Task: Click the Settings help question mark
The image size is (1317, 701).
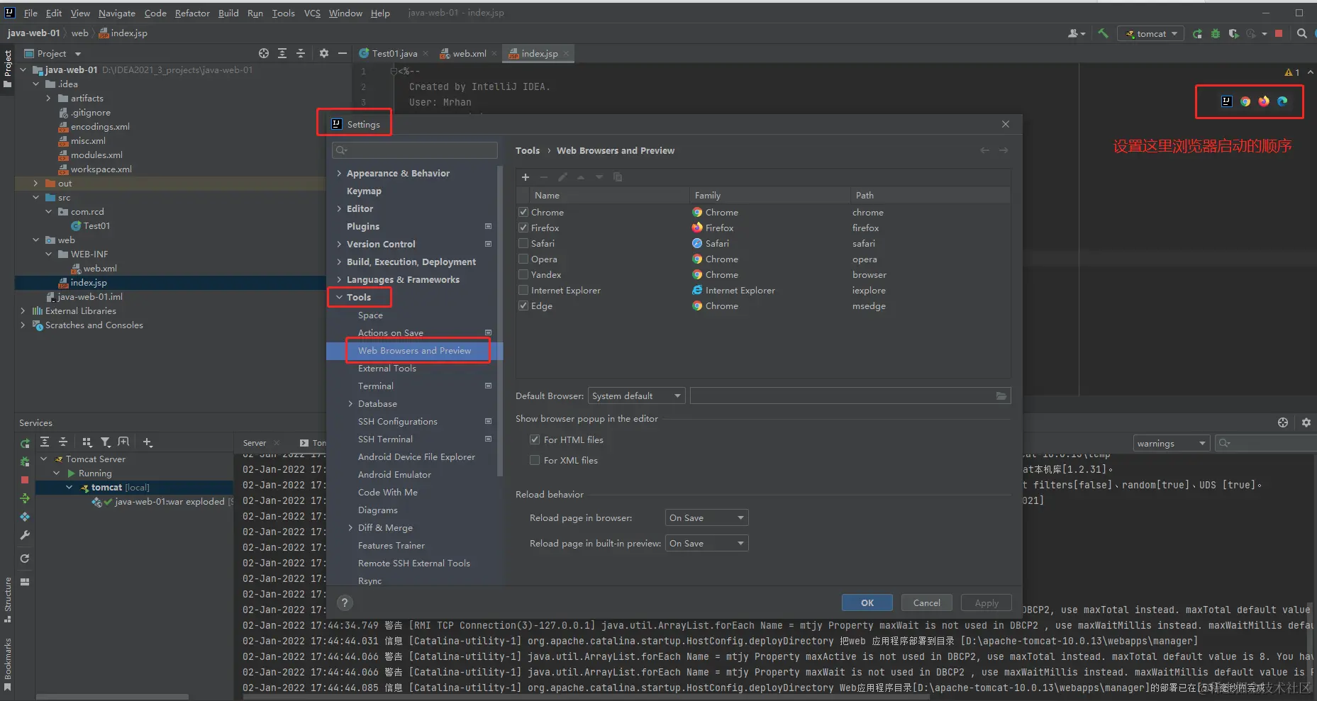Action: (x=345, y=603)
